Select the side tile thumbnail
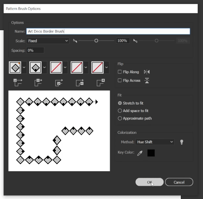The image size is (203, 199). (35, 67)
